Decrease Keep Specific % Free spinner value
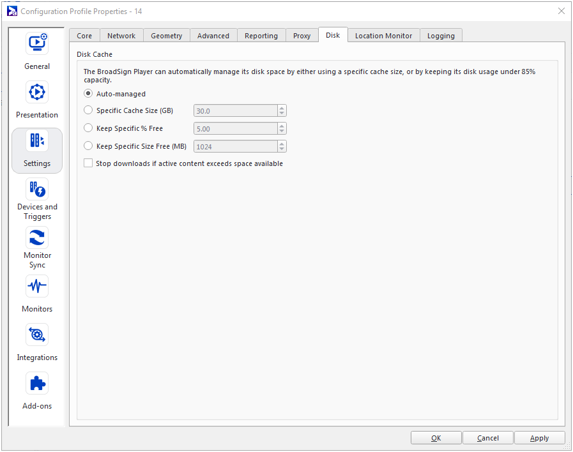The width and height of the screenshot is (573, 452). (282, 132)
